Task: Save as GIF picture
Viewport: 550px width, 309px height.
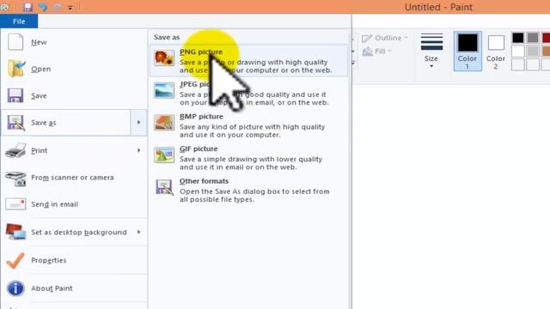Action: [248, 158]
